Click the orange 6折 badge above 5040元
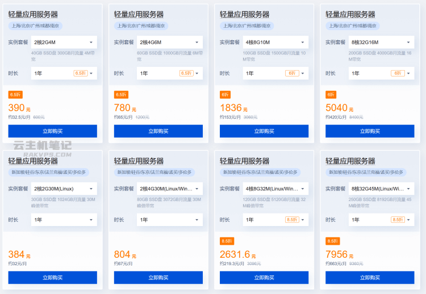Viewport: 426px width, 294px height. click(331, 95)
